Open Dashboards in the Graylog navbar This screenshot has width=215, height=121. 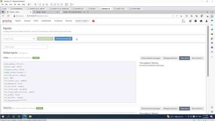pos(46,21)
